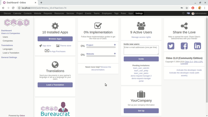Image resolution: width=208 pixels, height=117 pixels.
Task: Click the Translations globe icon
Action: tap(55, 65)
